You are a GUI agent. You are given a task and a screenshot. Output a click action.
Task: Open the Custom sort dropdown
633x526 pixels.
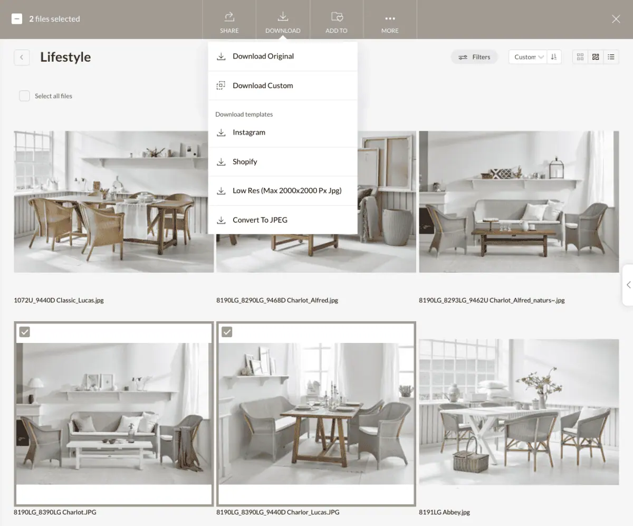coord(527,56)
